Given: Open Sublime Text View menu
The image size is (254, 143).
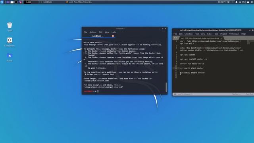Looking at the screenshot, I should (x=203, y=34).
